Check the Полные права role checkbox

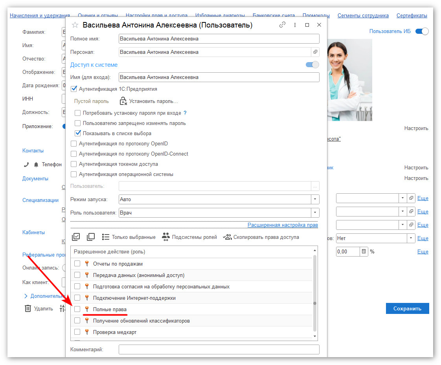click(x=77, y=309)
